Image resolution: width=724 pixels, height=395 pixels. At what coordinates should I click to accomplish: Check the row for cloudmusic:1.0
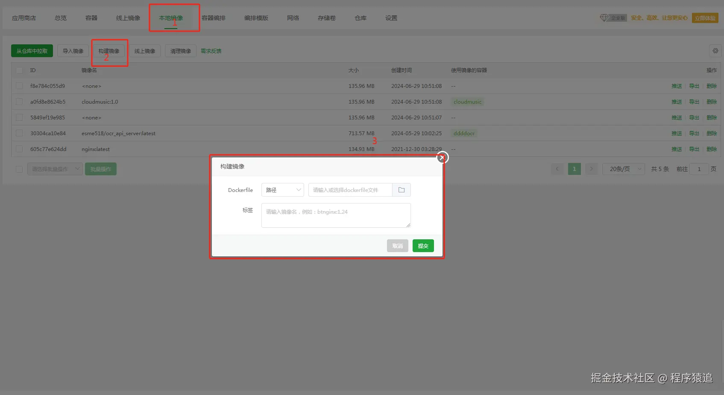coord(19,102)
